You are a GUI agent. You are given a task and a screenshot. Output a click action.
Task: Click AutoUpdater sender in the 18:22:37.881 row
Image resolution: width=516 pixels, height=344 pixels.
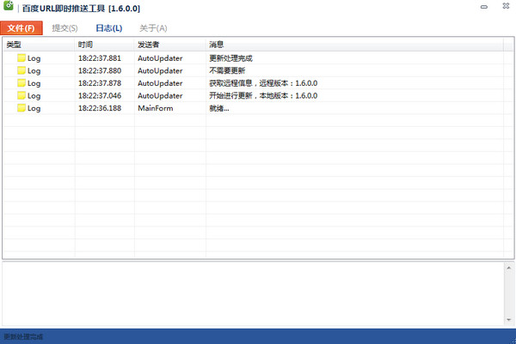[160, 58]
